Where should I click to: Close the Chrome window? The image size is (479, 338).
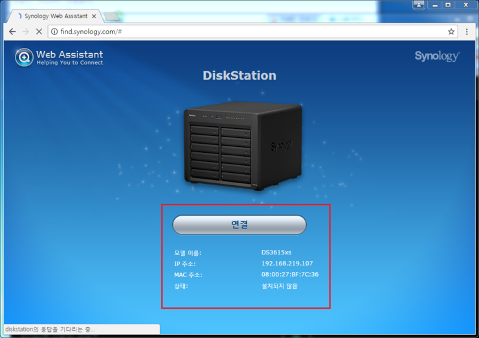(x=465, y=5)
